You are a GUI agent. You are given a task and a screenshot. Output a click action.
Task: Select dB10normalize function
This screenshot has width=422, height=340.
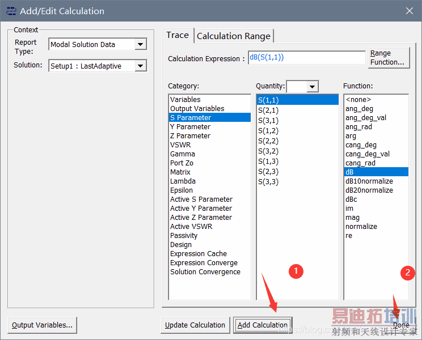click(x=376, y=181)
